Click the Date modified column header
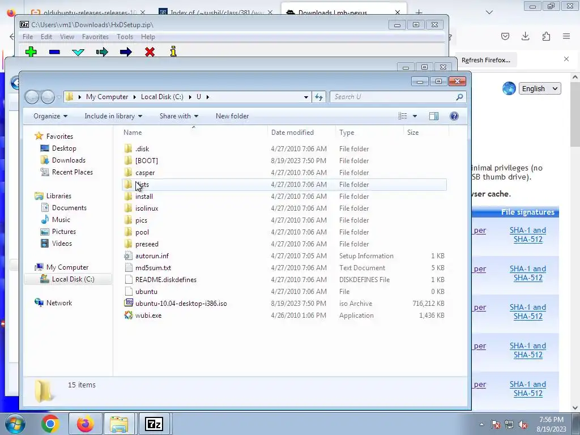Viewport: 580px width, 435px height. click(x=292, y=133)
